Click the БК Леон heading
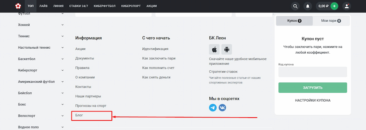 tap(218, 38)
